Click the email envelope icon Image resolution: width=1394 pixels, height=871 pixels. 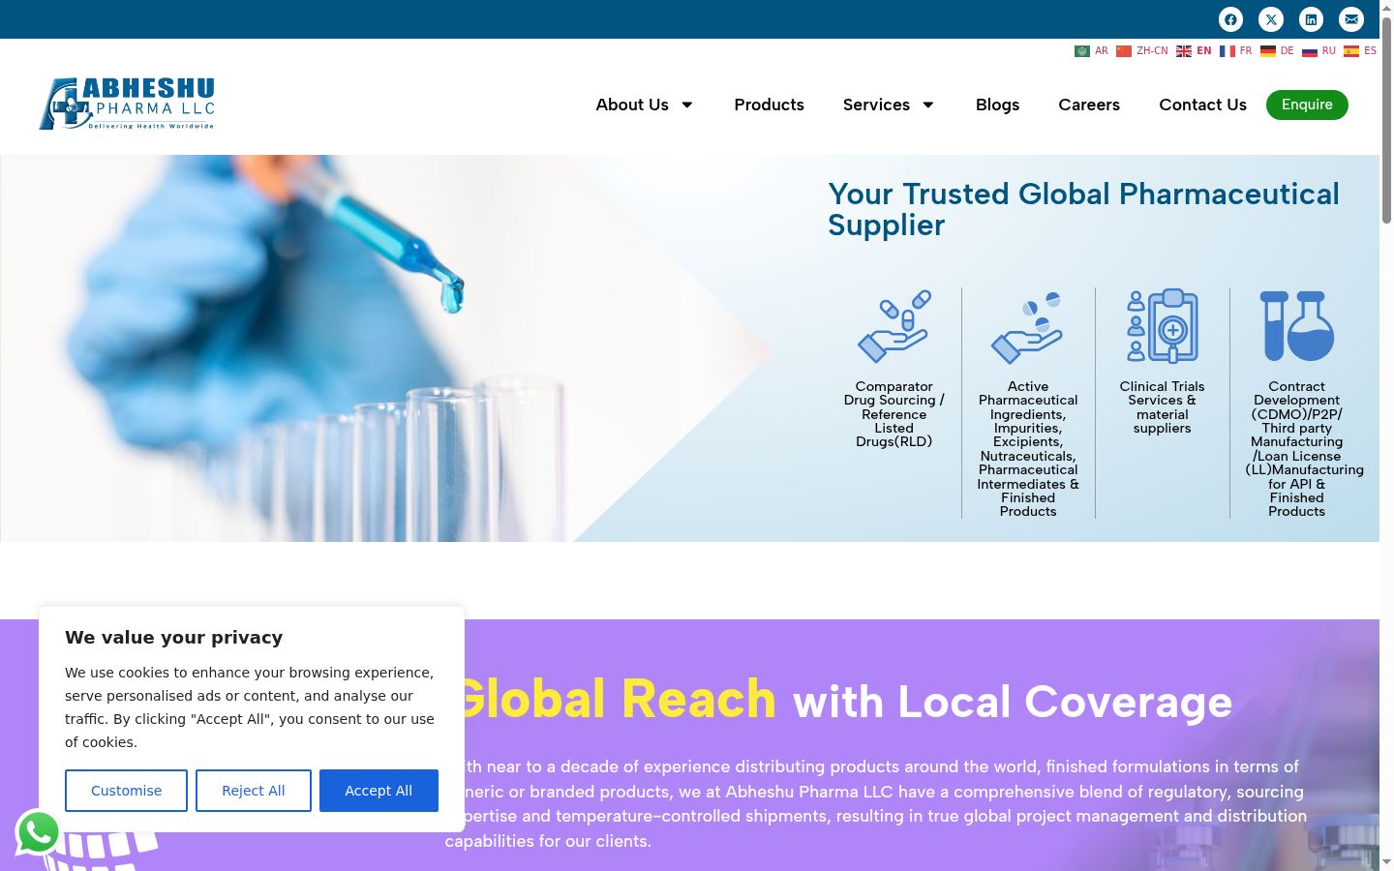1351,19
